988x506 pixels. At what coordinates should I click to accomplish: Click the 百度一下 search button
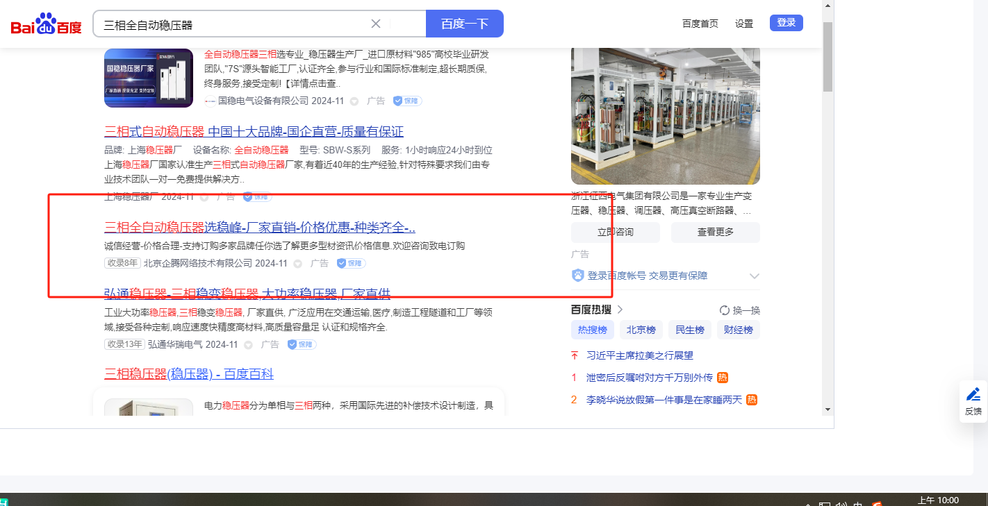pos(465,24)
